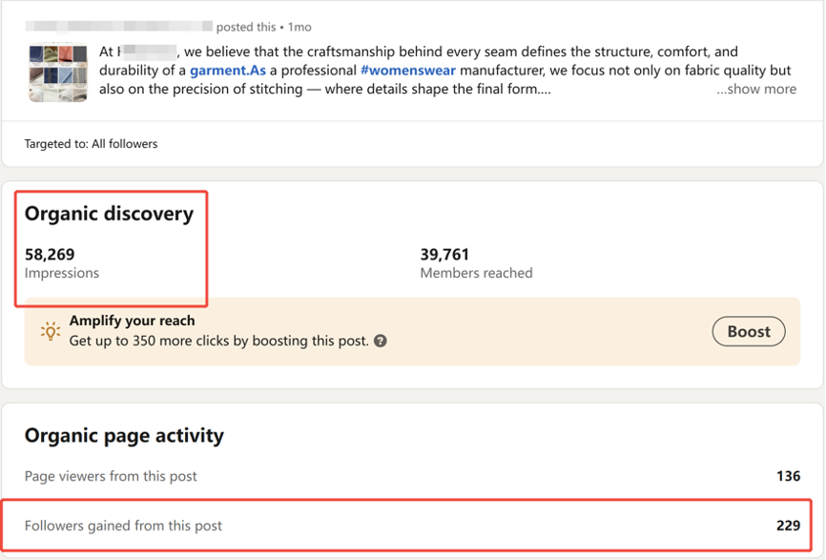The height and width of the screenshot is (560, 826).
Task: Click the 229 followers gained value
Action: click(x=787, y=526)
